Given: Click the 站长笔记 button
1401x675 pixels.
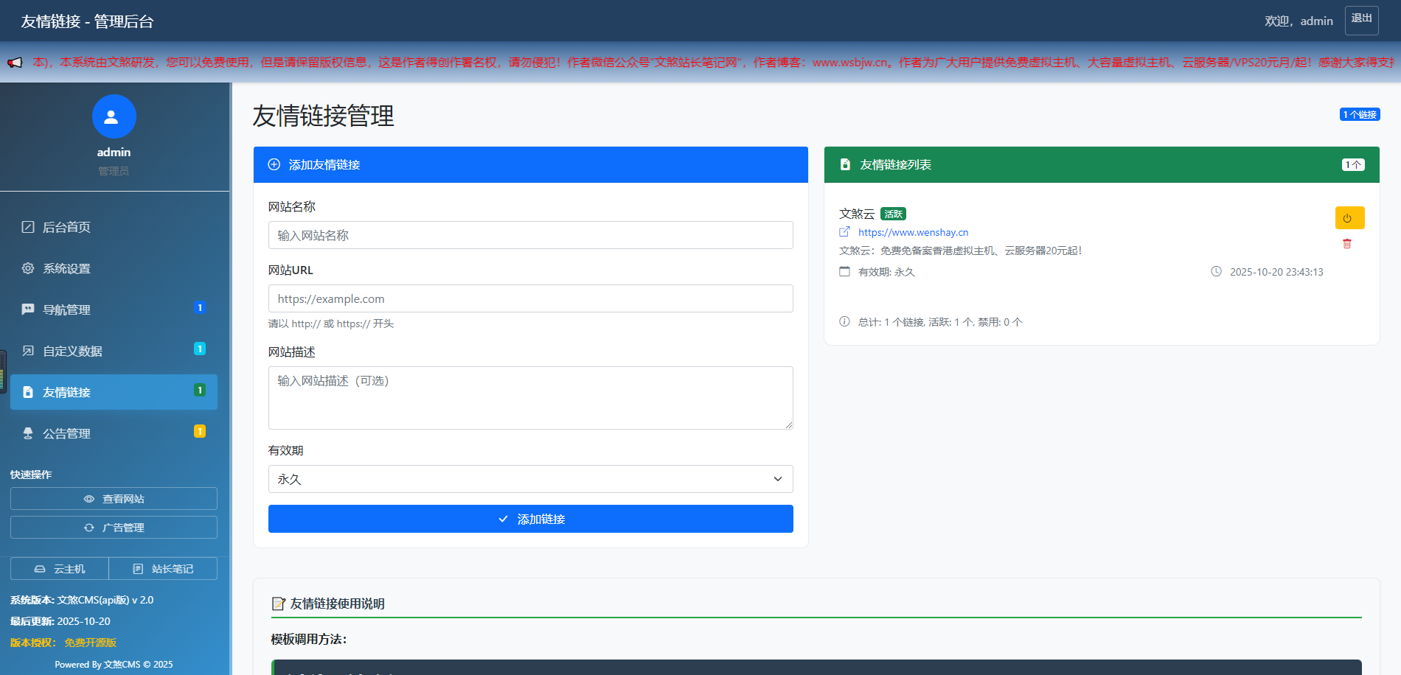Looking at the screenshot, I should point(163,569).
